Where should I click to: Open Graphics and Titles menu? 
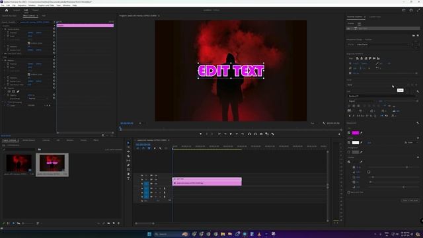[x=46, y=5]
